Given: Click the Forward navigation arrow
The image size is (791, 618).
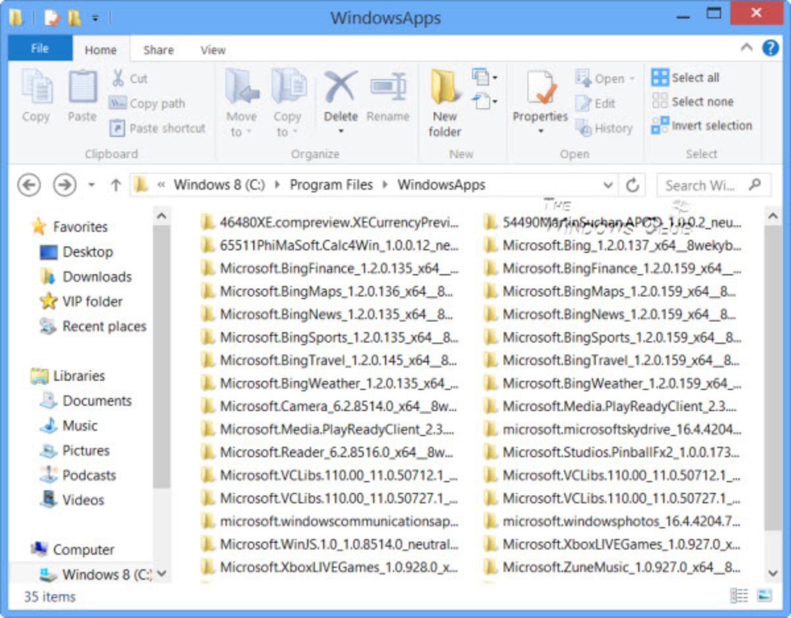Looking at the screenshot, I should pyautogui.click(x=65, y=185).
